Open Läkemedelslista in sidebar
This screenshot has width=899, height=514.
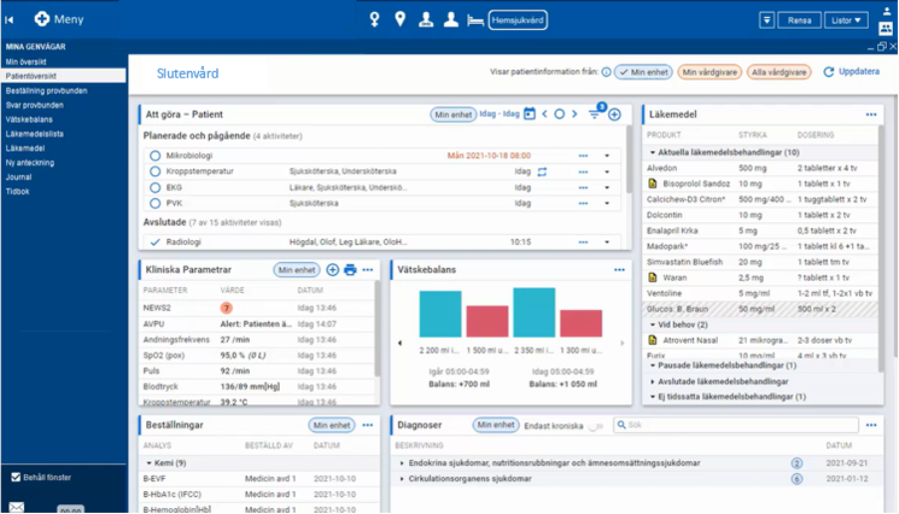click(35, 133)
